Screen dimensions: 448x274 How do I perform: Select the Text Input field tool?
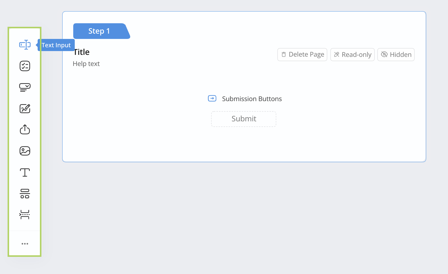coord(25,45)
